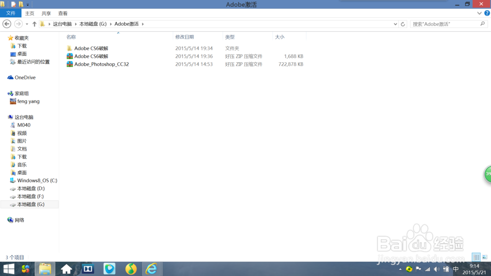
Task: Select feng yang under 家庭组
Action: click(28, 101)
